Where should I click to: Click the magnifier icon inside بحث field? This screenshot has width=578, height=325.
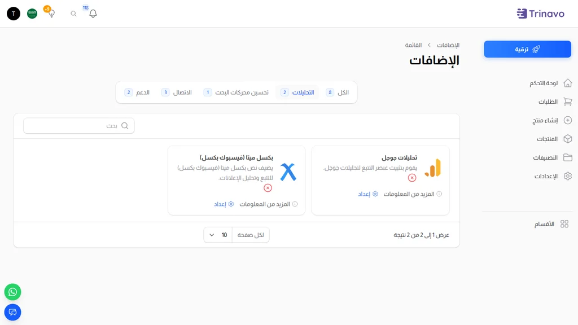point(125,126)
